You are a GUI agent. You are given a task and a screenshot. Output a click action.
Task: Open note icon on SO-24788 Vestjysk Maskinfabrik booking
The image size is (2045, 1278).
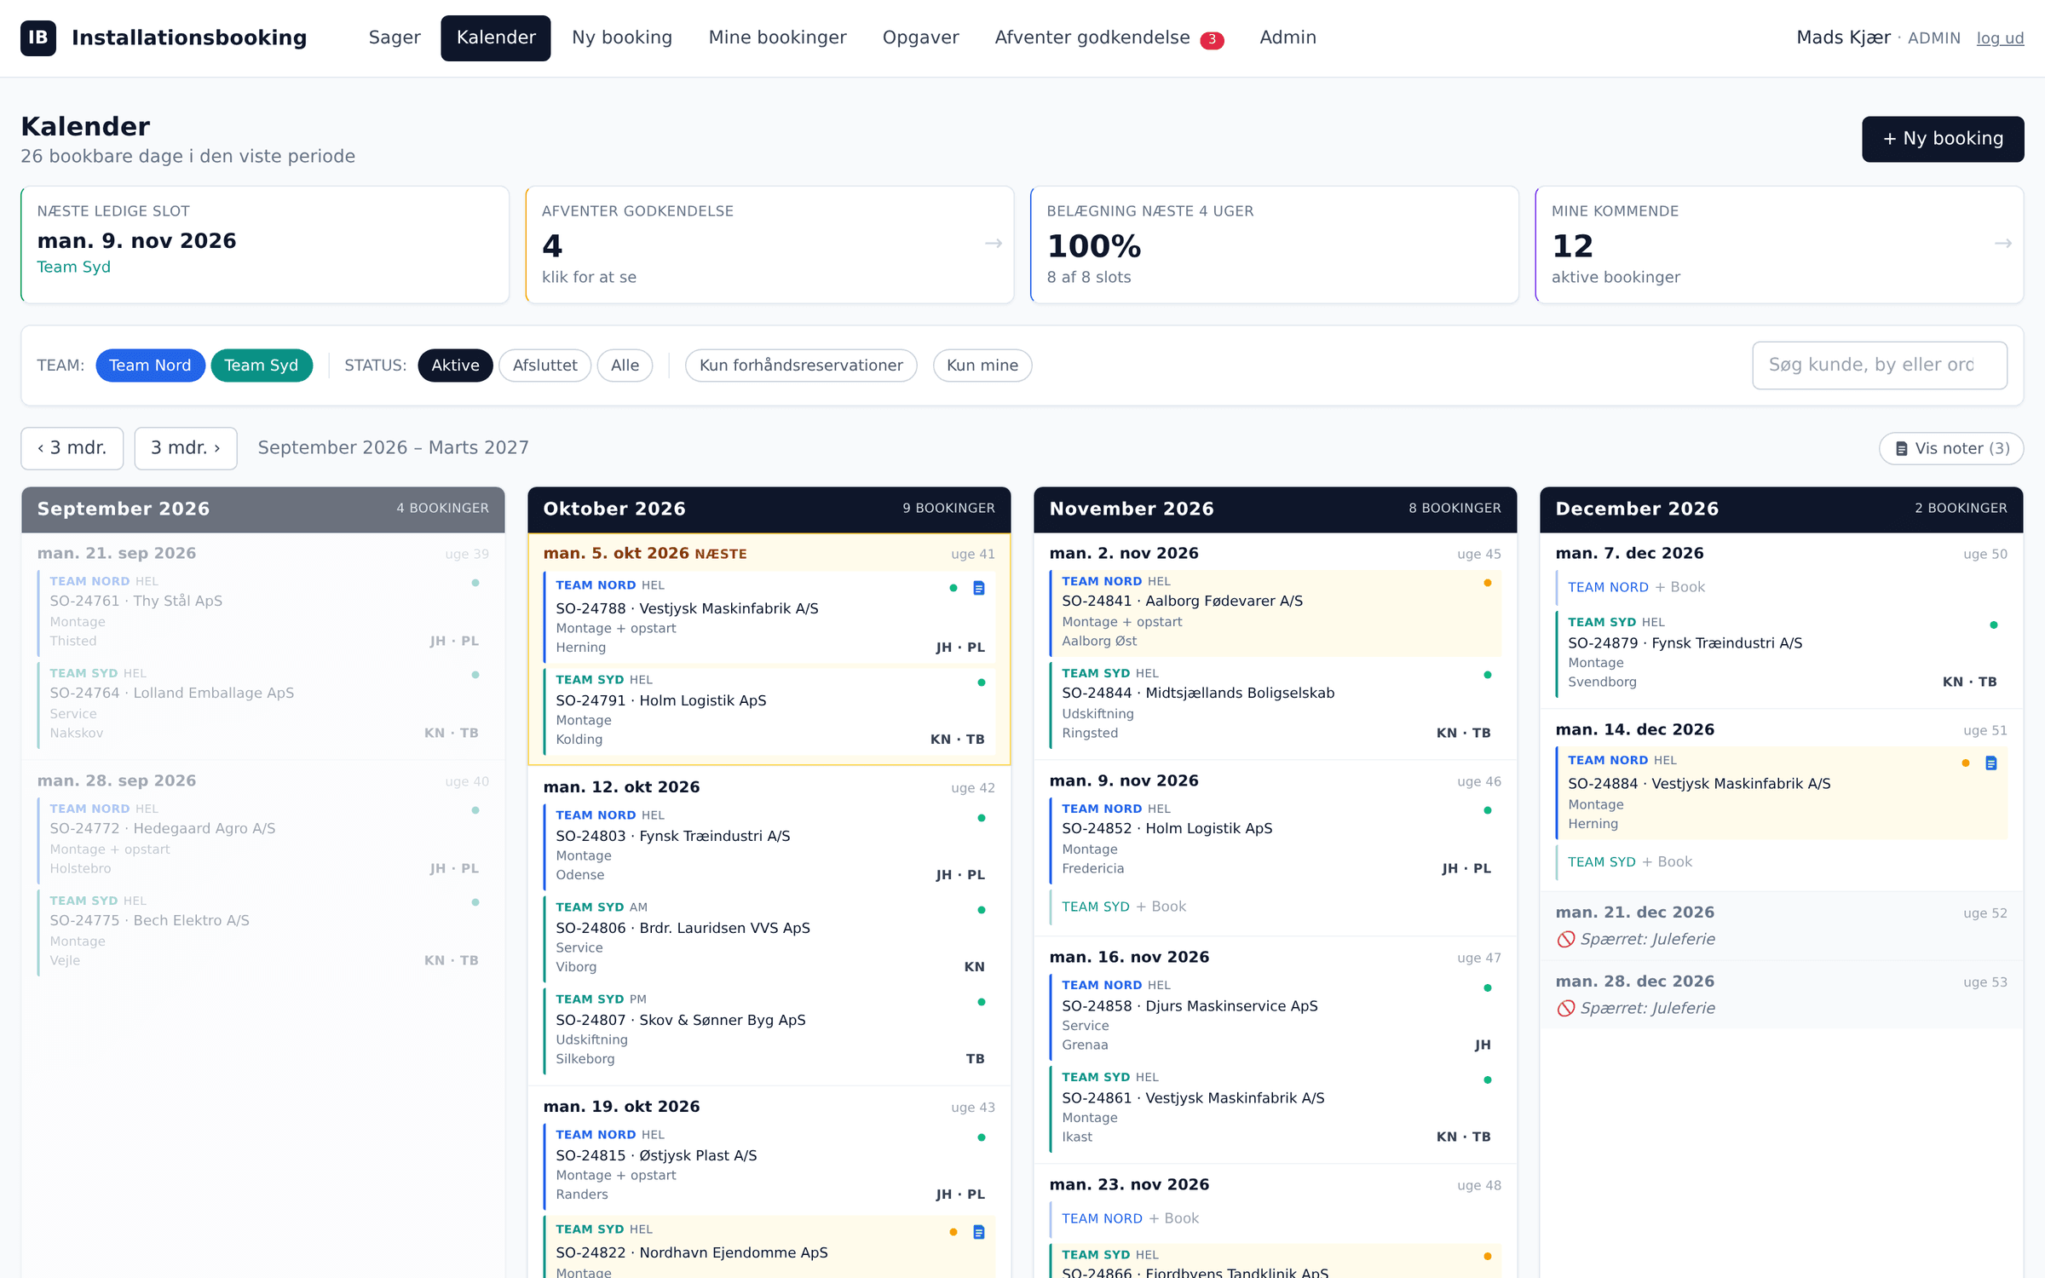(x=979, y=588)
